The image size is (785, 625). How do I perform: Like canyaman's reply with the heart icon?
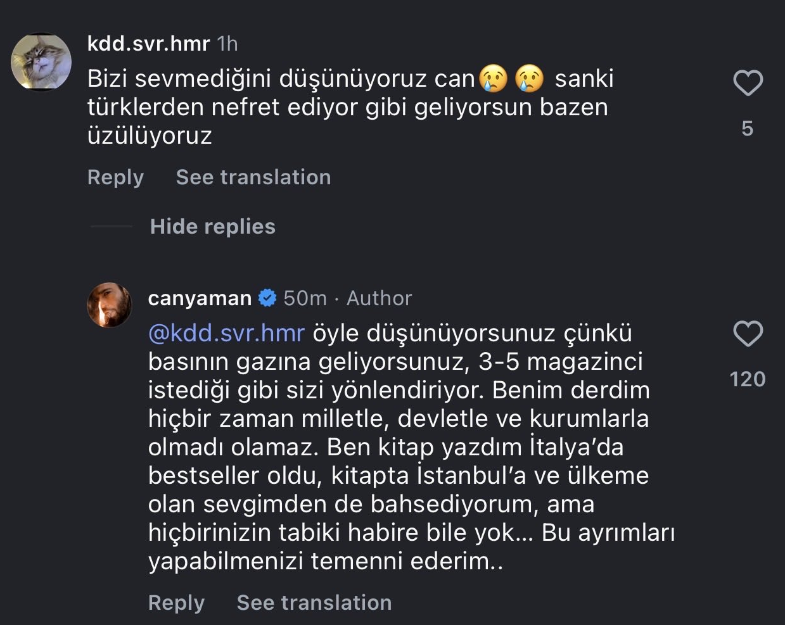click(748, 334)
